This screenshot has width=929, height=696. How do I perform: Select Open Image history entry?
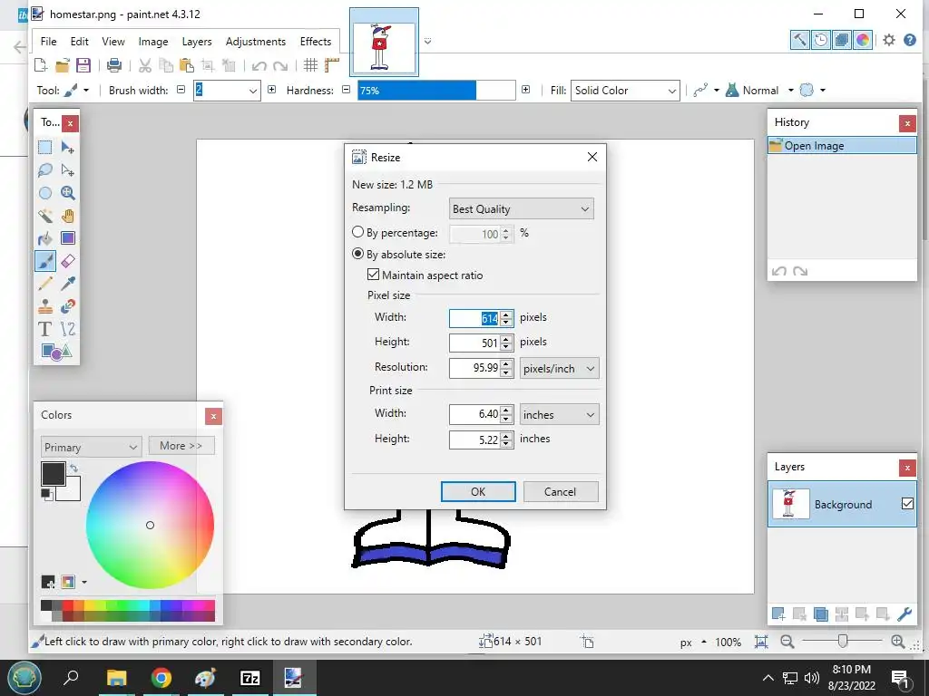pyautogui.click(x=842, y=146)
